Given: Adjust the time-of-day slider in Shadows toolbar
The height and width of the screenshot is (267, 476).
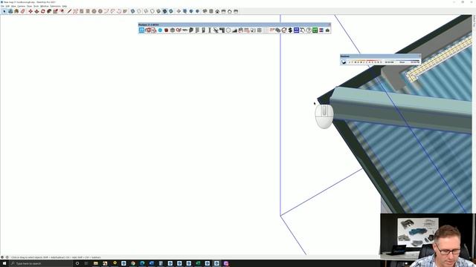Looking at the screenshot, I should 402,62.
